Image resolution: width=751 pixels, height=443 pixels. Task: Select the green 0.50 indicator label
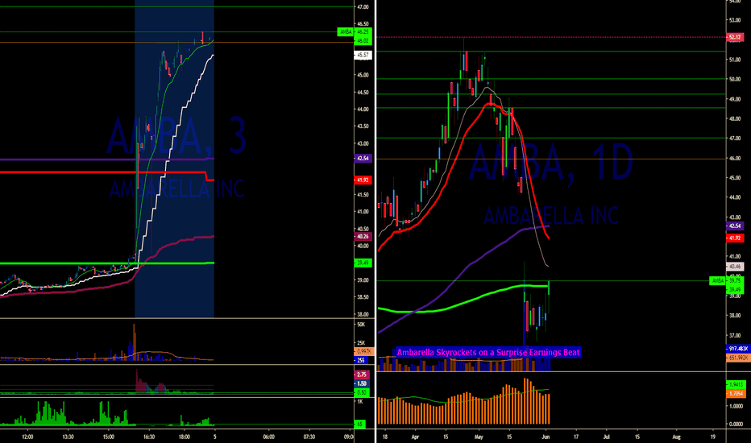tap(361, 393)
